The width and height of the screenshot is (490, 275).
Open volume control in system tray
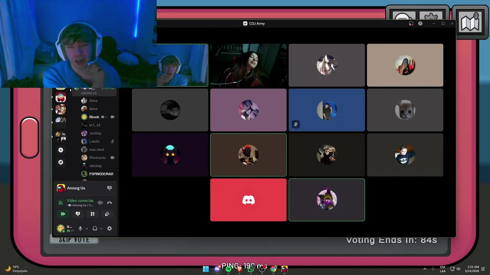click(458, 269)
